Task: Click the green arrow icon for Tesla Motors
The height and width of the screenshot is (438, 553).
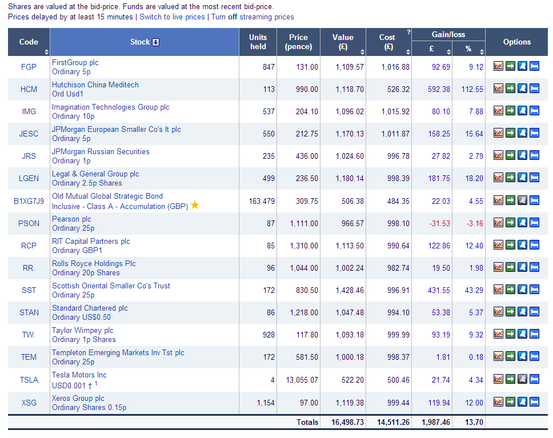Action: (510, 379)
